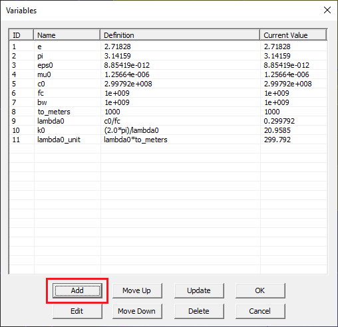
Task: Open Edit for the selected variable
Action: (x=77, y=311)
